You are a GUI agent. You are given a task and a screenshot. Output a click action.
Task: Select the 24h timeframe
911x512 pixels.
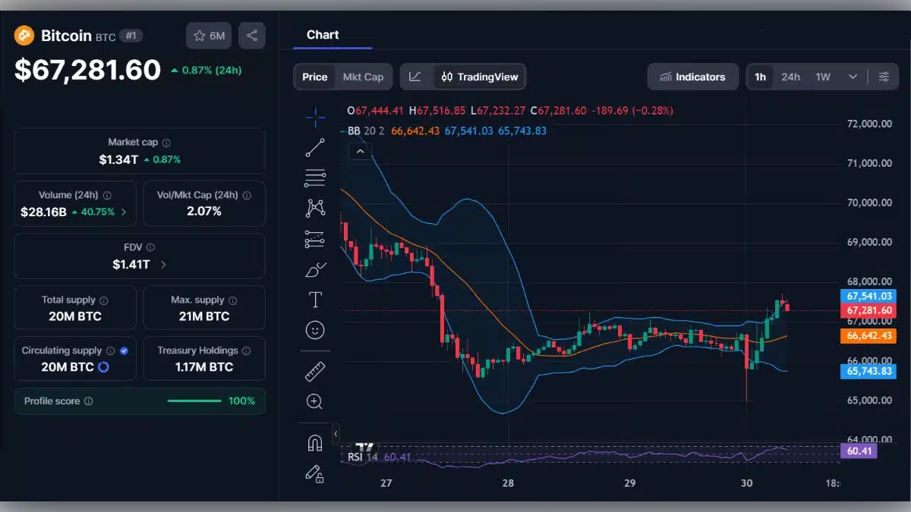(790, 77)
